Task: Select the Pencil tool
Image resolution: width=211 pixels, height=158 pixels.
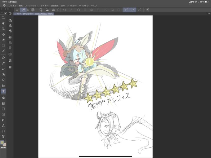Action: click(x=3, y=63)
